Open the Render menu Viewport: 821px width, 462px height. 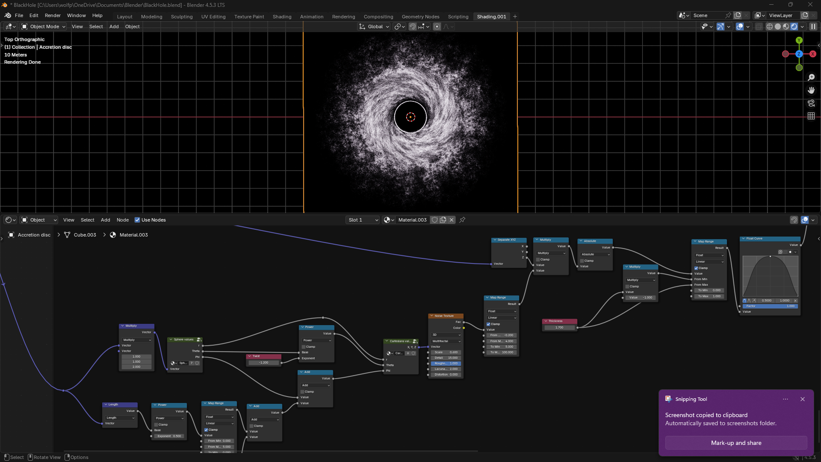pyautogui.click(x=53, y=15)
